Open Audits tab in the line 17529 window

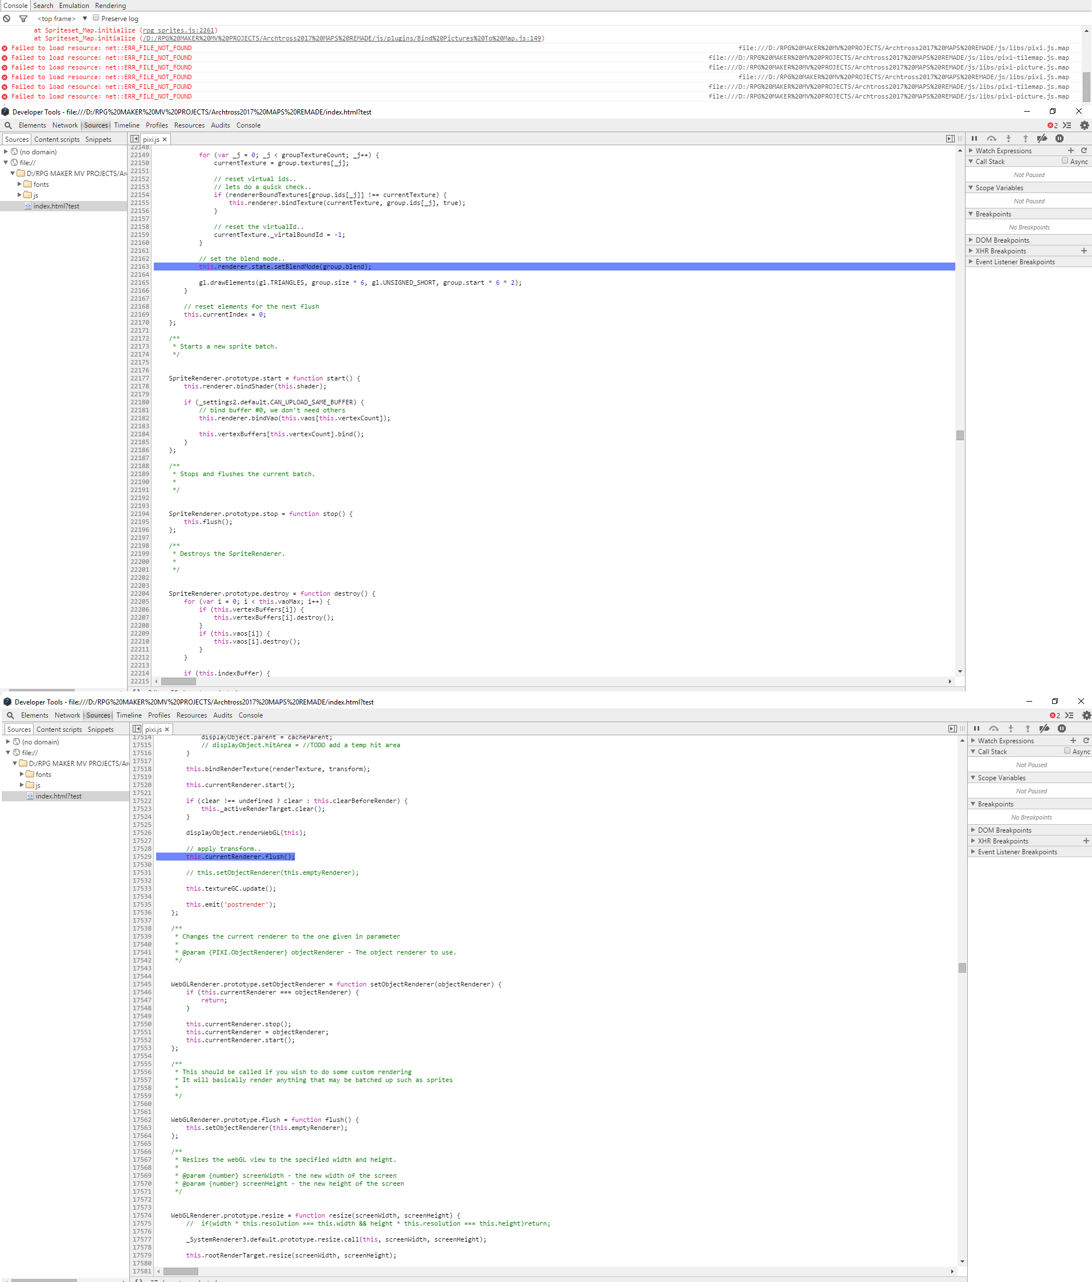coord(223,716)
